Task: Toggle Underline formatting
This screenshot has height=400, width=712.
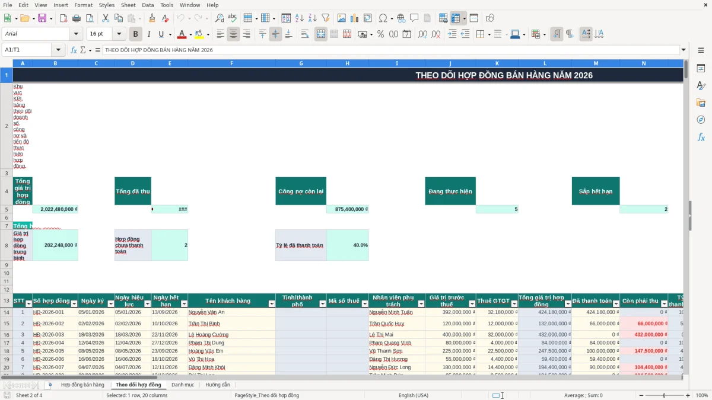Action: [161, 34]
